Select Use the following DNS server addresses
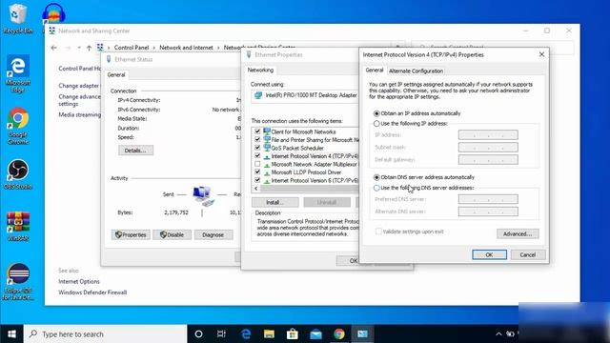This screenshot has width=610, height=343. coord(376,188)
